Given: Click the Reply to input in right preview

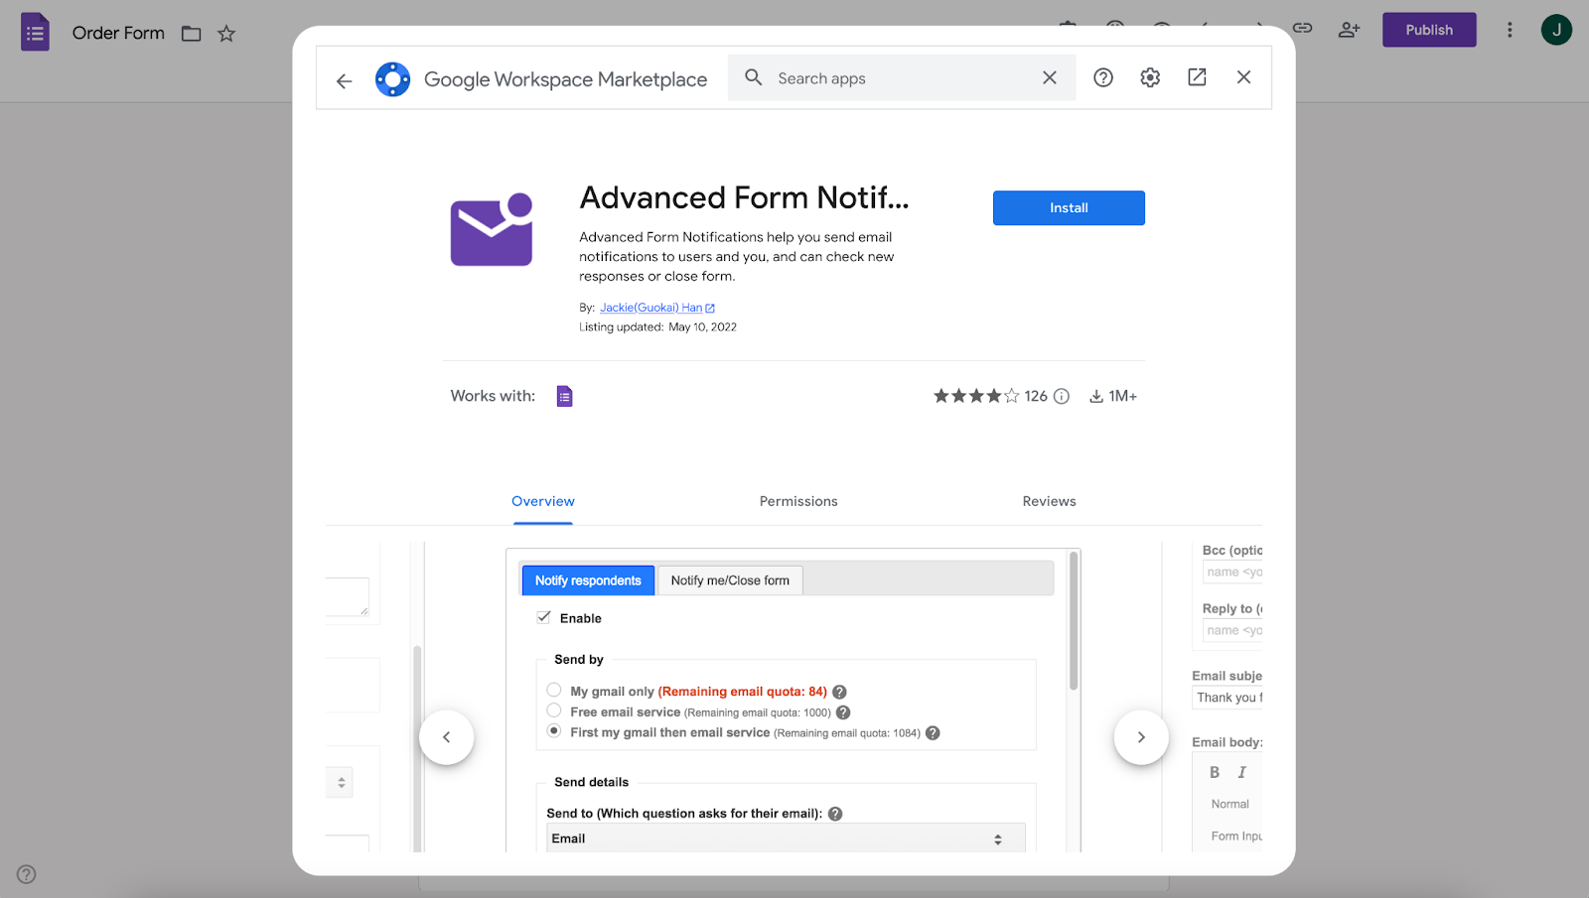Looking at the screenshot, I should 1232,631.
